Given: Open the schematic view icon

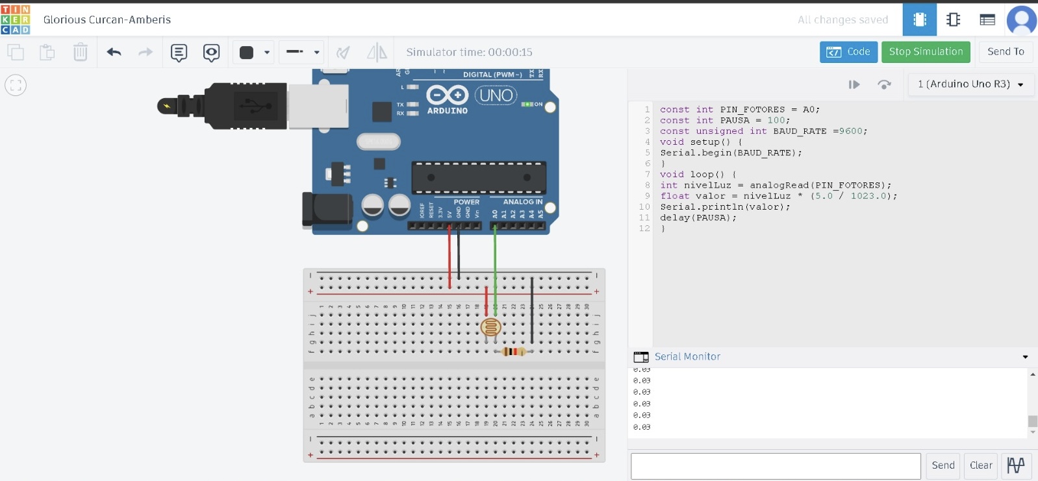Looking at the screenshot, I should (x=953, y=19).
